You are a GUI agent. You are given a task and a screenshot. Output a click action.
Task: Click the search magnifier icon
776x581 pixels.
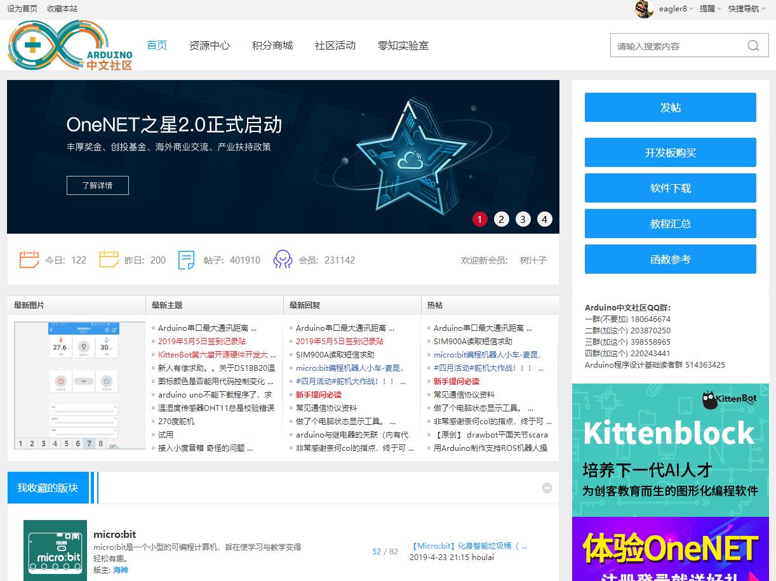[x=753, y=46]
